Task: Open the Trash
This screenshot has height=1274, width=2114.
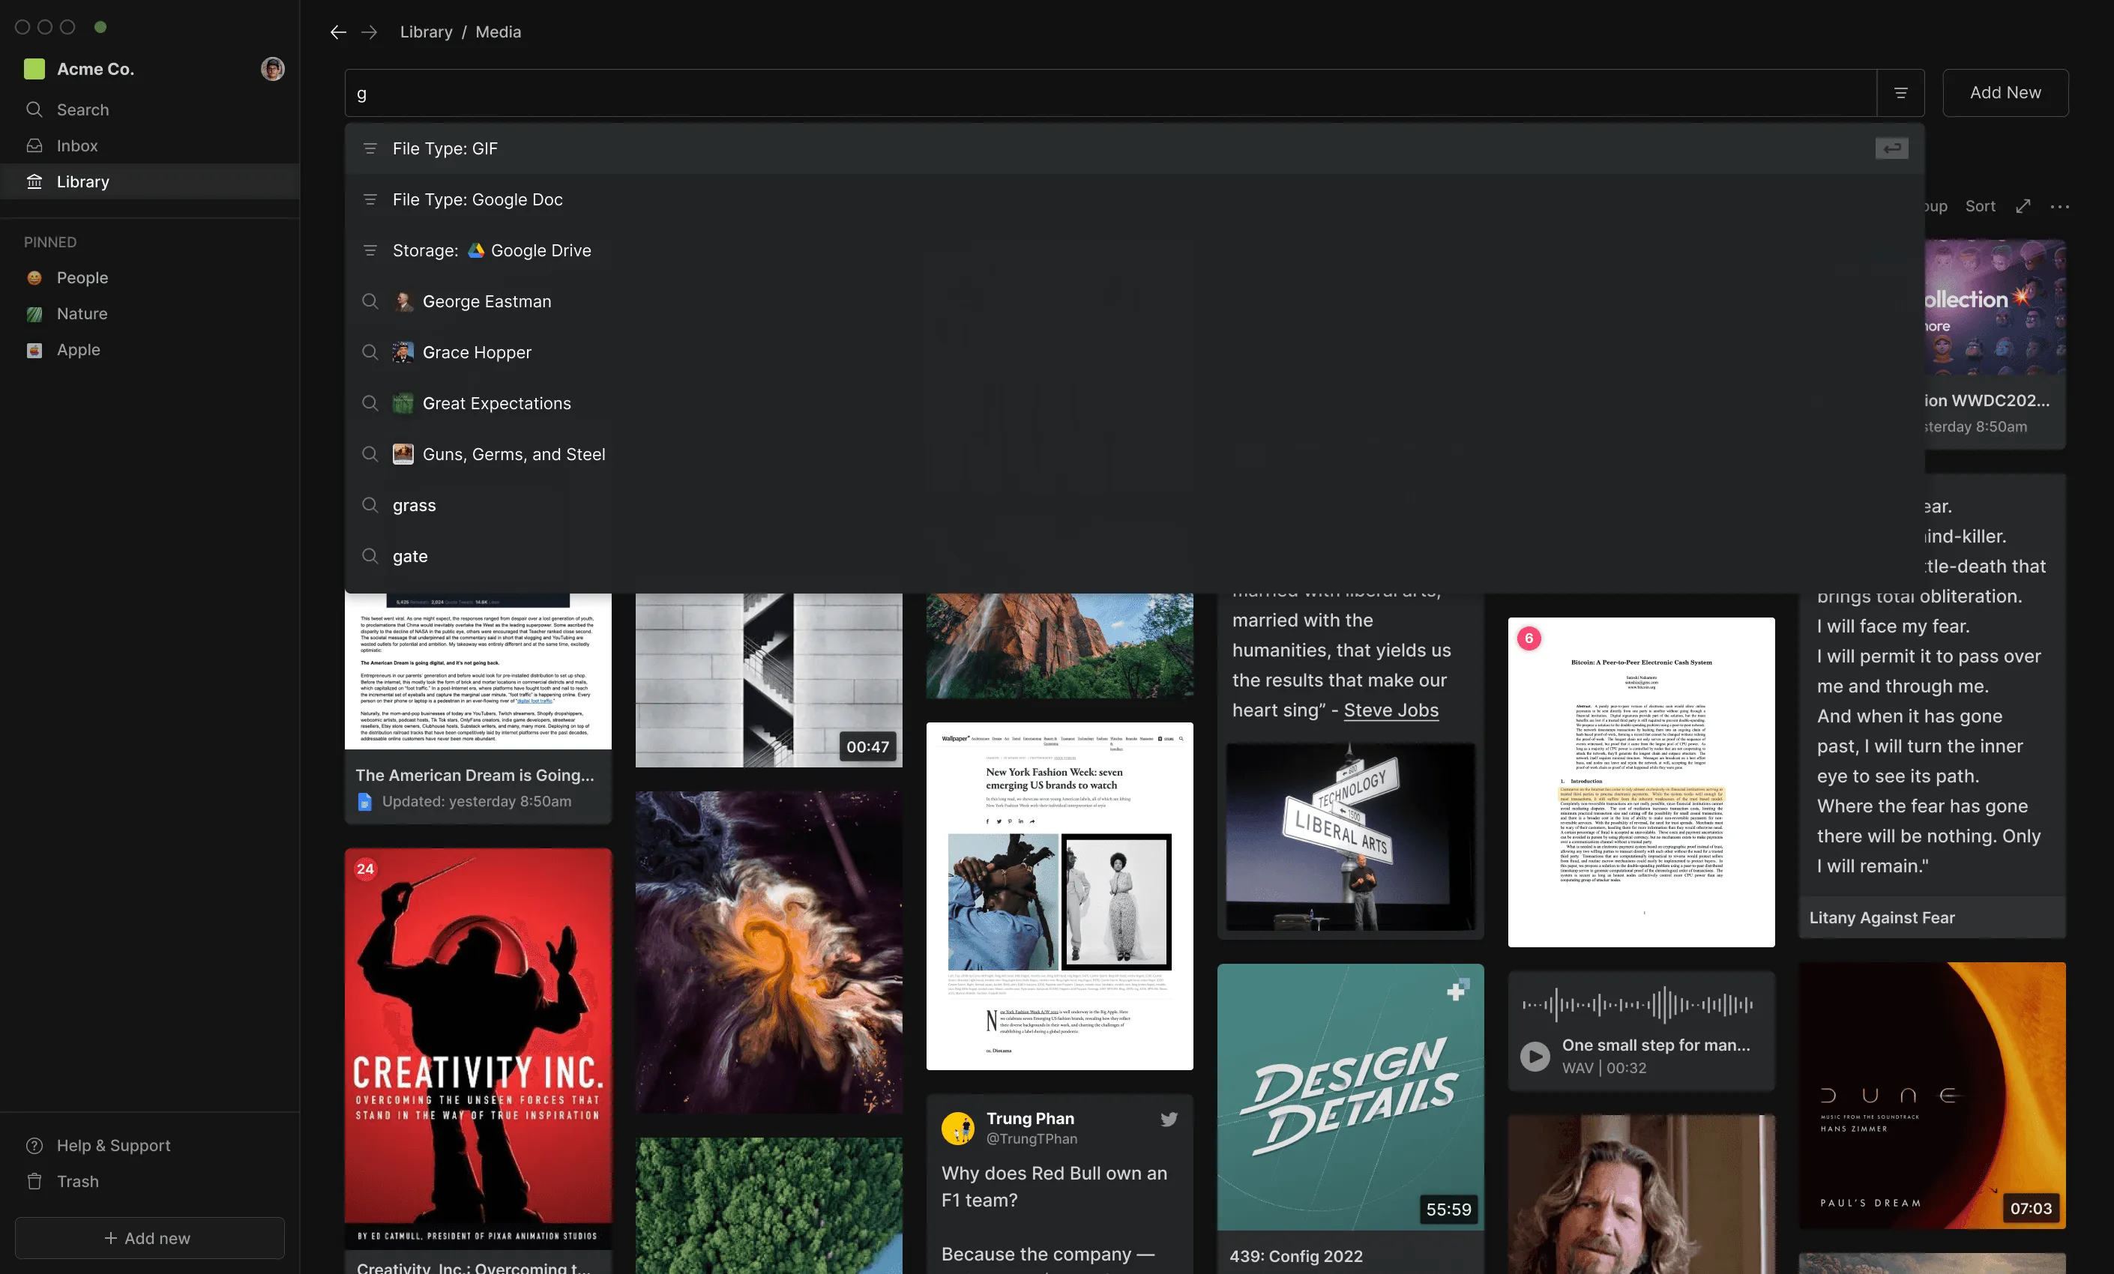Action: point(150,1181)
